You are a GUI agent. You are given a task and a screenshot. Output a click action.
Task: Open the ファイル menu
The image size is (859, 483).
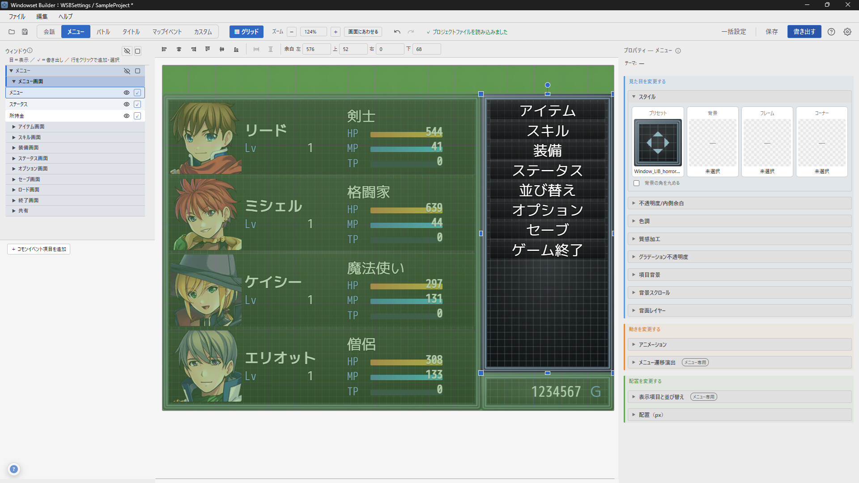click(17, 17)
